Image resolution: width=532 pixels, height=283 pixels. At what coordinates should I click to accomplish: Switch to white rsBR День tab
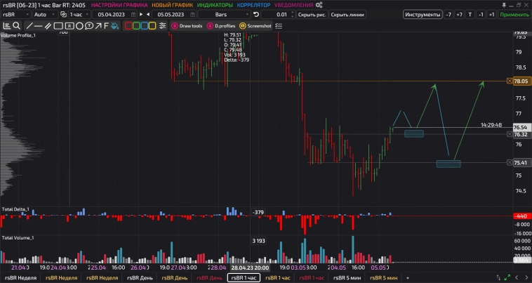[140, 278]
